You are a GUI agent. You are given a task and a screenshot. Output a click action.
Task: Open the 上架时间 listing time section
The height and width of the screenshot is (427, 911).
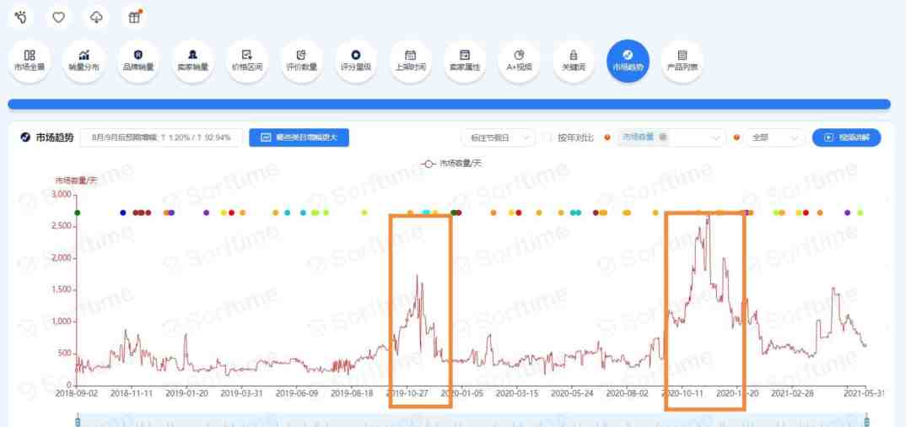(410, 61)
